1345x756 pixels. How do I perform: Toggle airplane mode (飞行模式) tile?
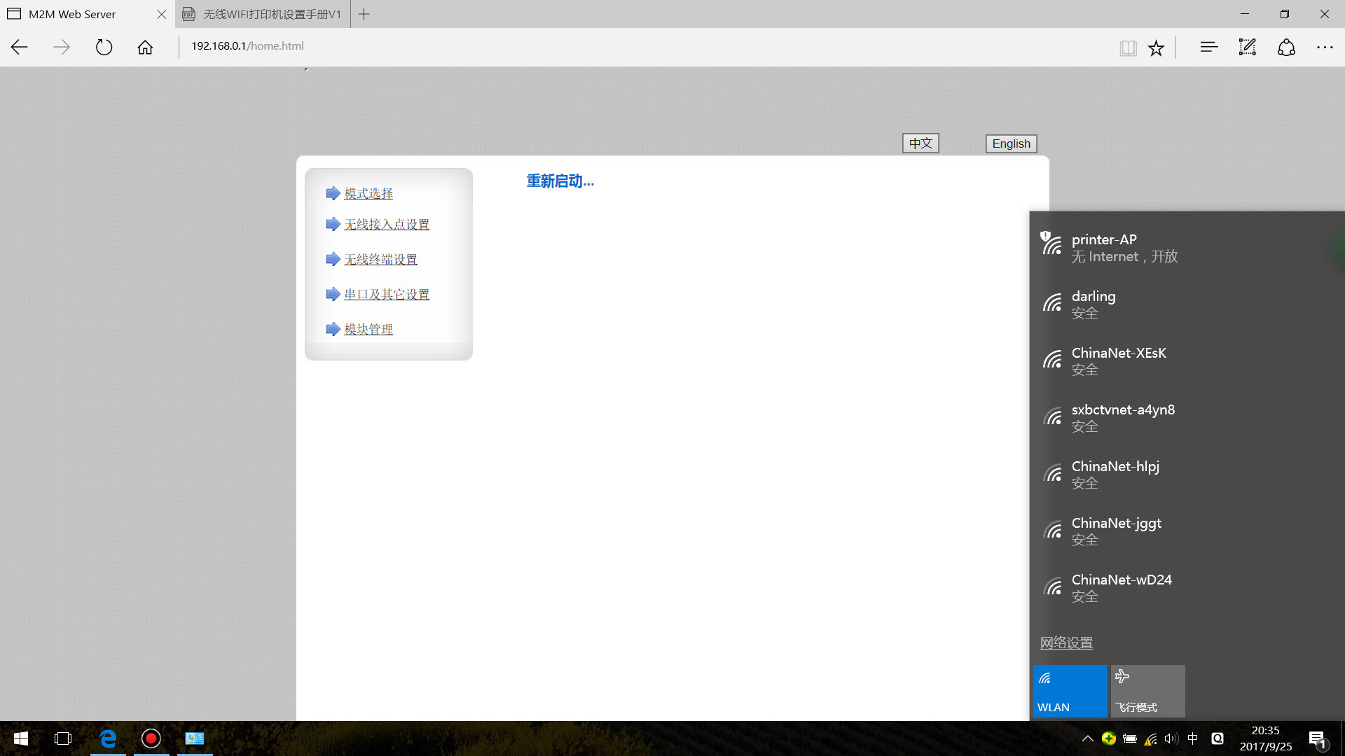tap(1147, 691)
